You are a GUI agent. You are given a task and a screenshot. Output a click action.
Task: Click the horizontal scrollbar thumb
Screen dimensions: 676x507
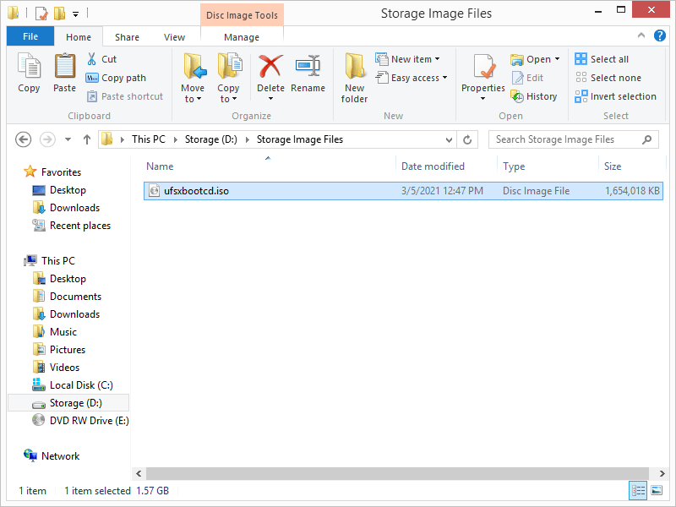click(x=397, y=473)
